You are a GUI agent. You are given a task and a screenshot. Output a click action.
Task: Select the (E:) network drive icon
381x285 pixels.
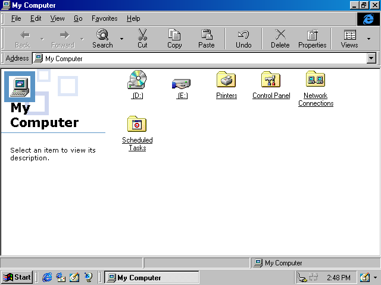181,84
